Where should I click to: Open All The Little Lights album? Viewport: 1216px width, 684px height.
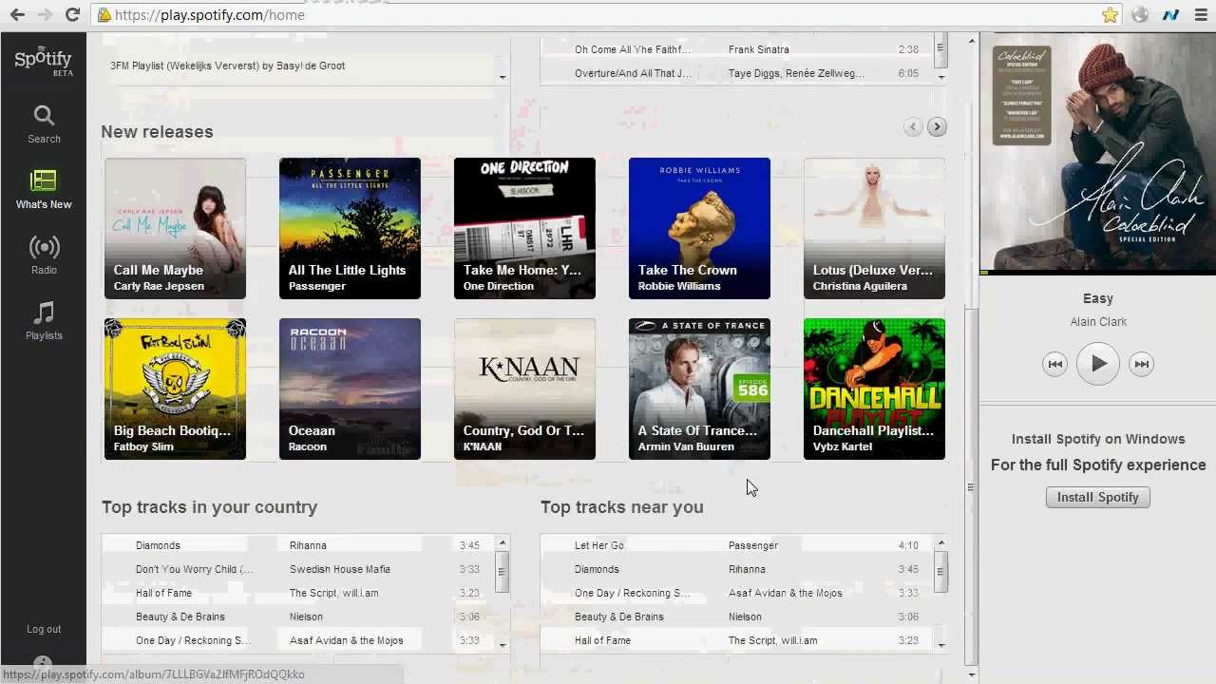tap(350, 228)
